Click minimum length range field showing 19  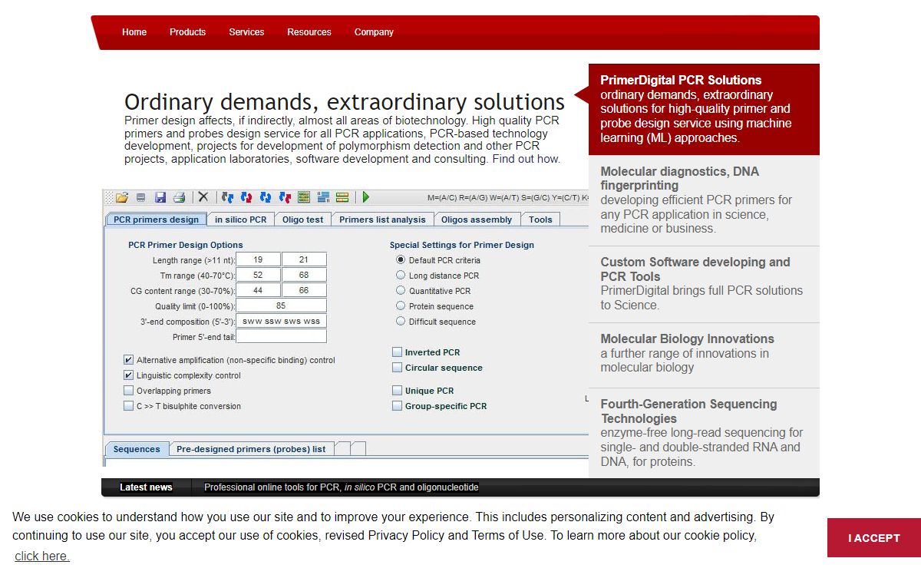tap(258, 260)
